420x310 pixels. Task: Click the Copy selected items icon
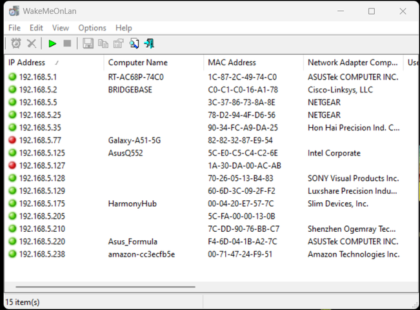[x=103, y=43]
